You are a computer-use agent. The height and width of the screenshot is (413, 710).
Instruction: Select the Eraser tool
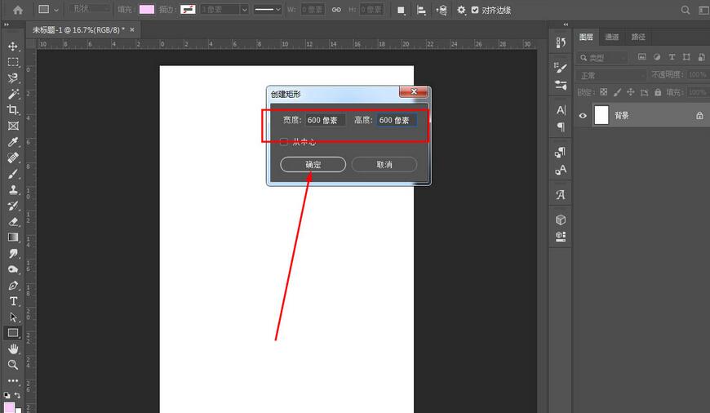tap(13, 221)
